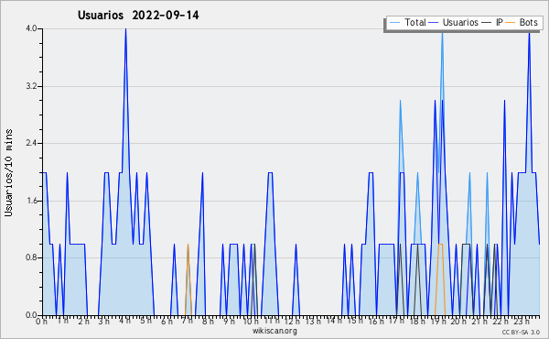Click the dark blue Usuarios legend line
The image size is (549, 339).
tap(434, 22)
